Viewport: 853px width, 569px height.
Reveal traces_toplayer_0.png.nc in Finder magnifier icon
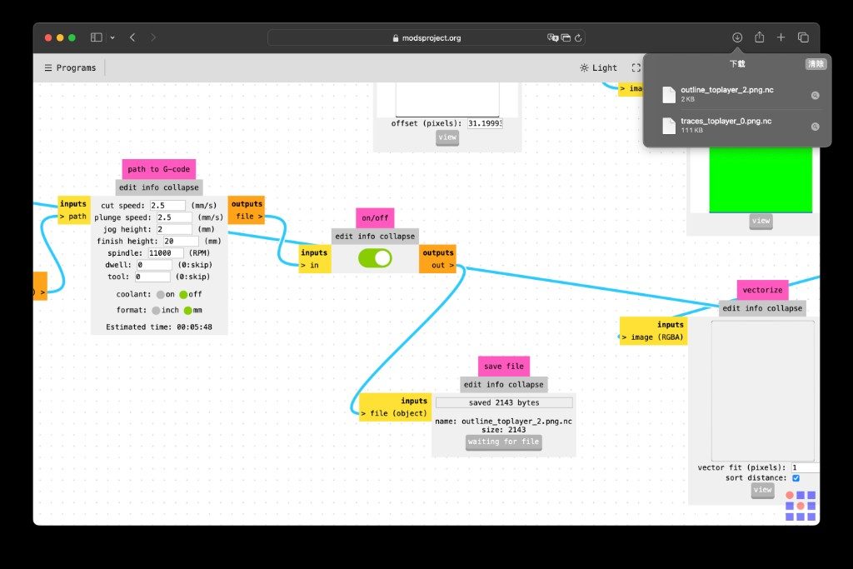pos(815,127)
